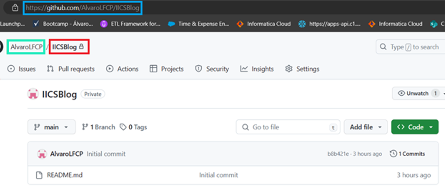Click the history clock icon

pyautogui.click(x=393, y=154)
